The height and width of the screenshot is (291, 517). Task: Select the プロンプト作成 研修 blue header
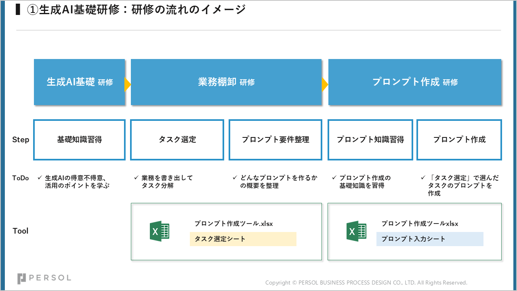415,82
